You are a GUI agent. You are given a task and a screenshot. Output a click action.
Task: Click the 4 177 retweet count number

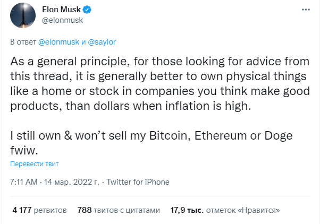click(22, 210)
